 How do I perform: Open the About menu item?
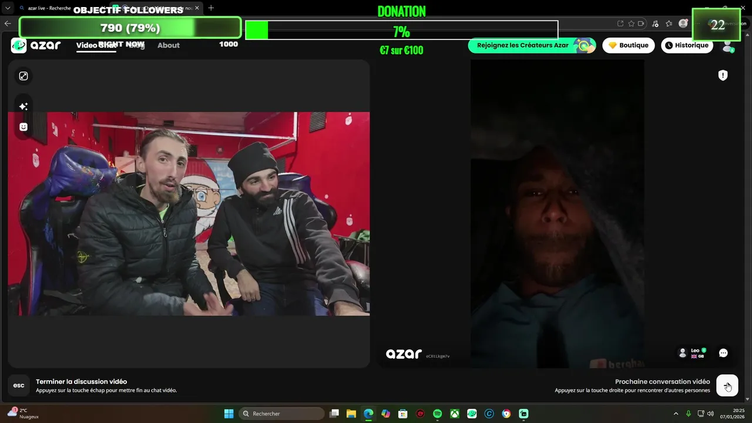tap(169, 45)
